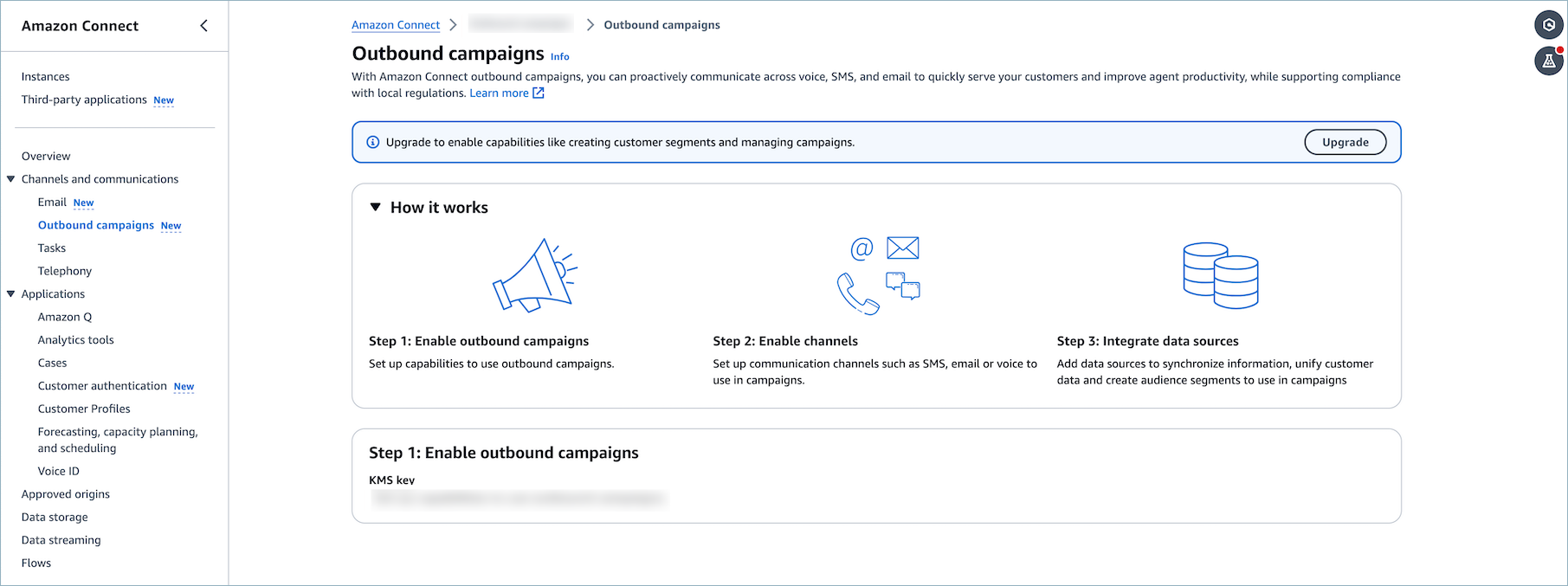Open Data storage in the sidebar

[x=55, y=517]
